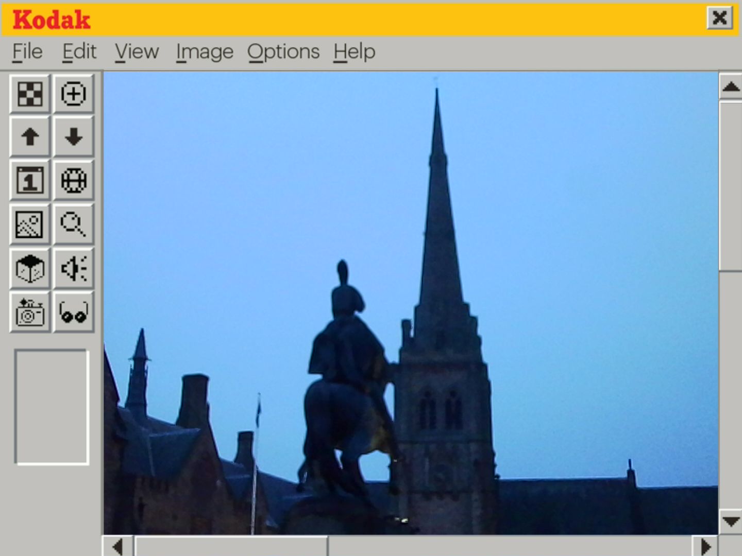Open the File menu
742x556 pixels.
[27, 52]
